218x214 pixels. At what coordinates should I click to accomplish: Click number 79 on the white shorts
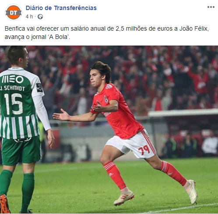pyautogui.click(x=144, y=150)
